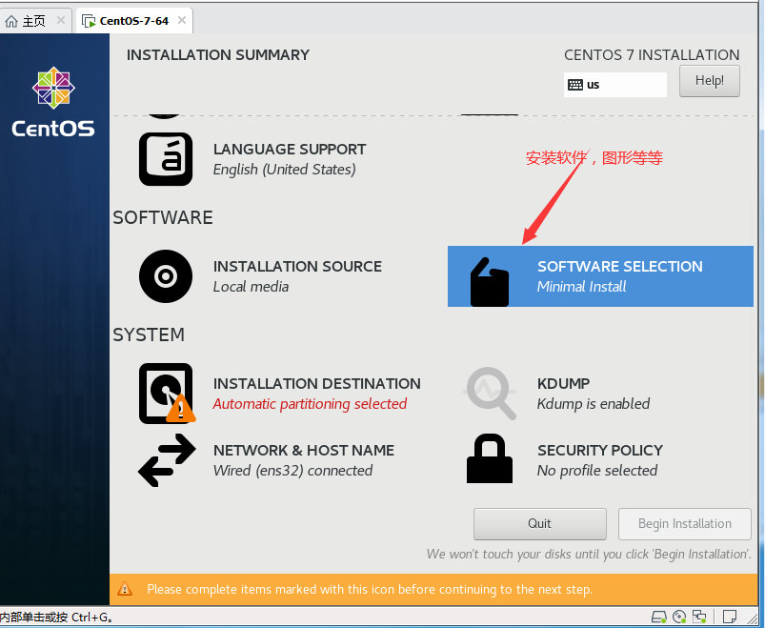Close the 主页 tab
Screen dimensions: 765x628
click(x=61, y=21)
